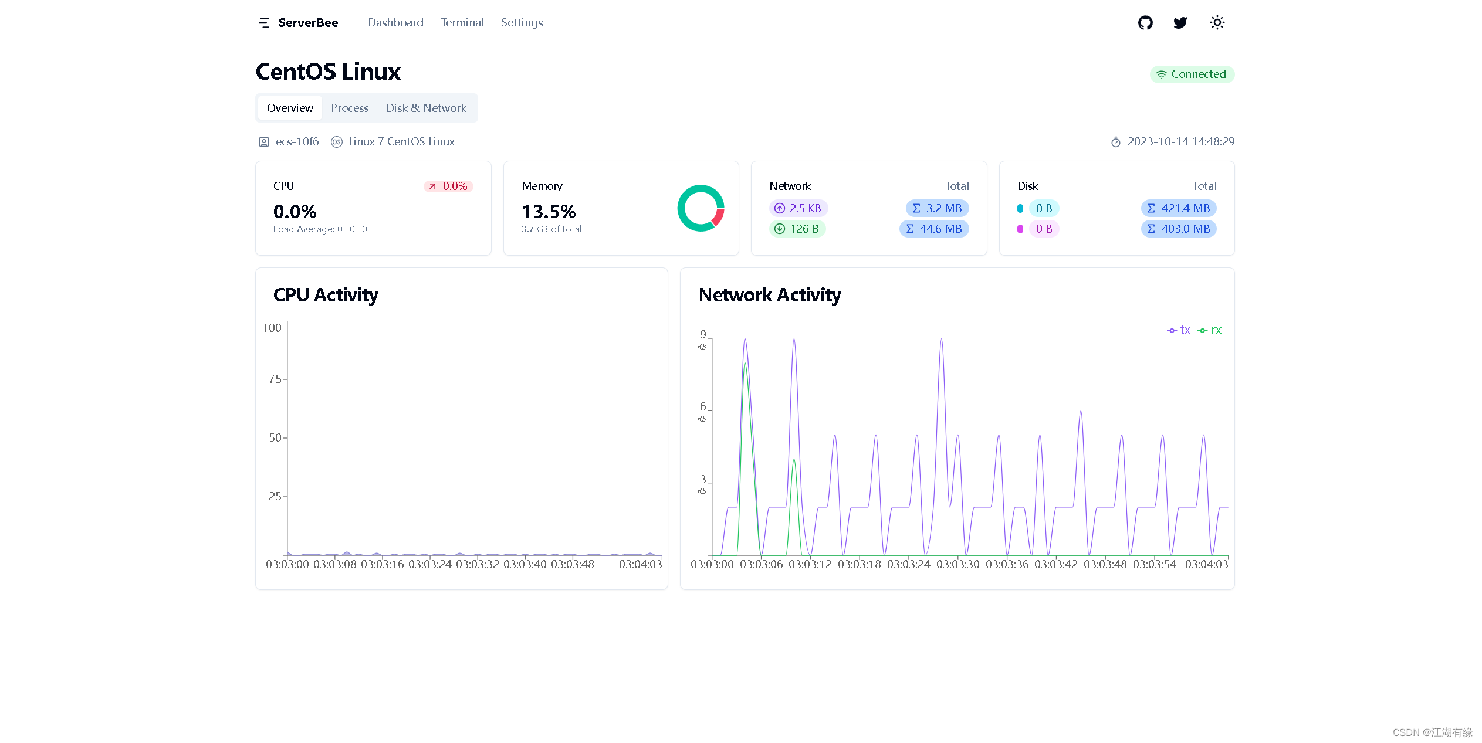Select the Overview tab
1482x743 pixels.
click(290, 108)
